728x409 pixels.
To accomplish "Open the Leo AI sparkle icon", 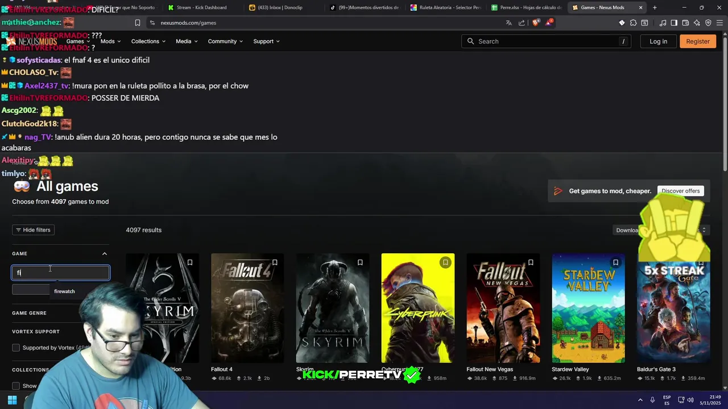I will pos(697,23).
